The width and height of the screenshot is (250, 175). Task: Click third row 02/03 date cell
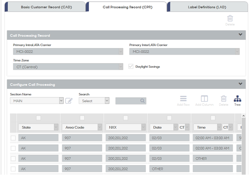tap(169, 158)
